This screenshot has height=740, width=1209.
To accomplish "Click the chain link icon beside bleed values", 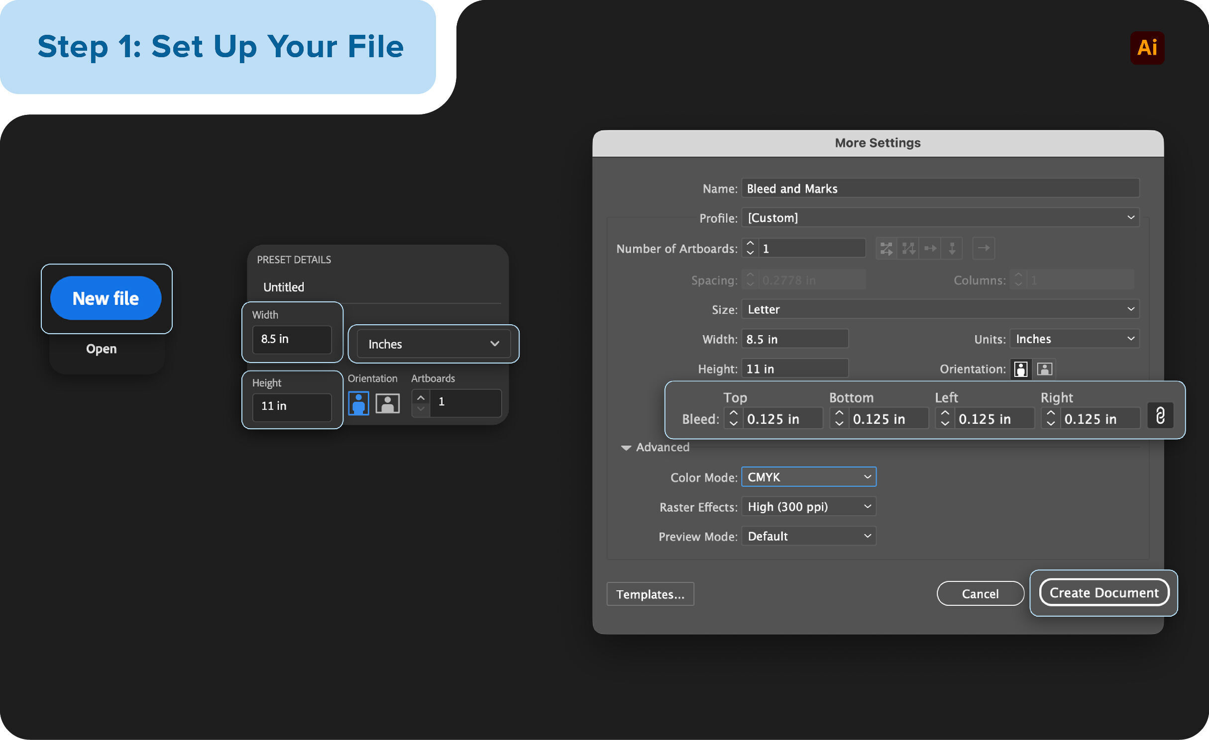I will 1161,415.
